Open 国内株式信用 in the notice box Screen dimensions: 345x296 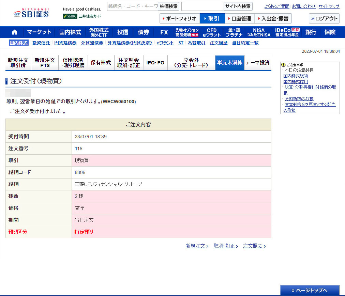tap(296, 82)
